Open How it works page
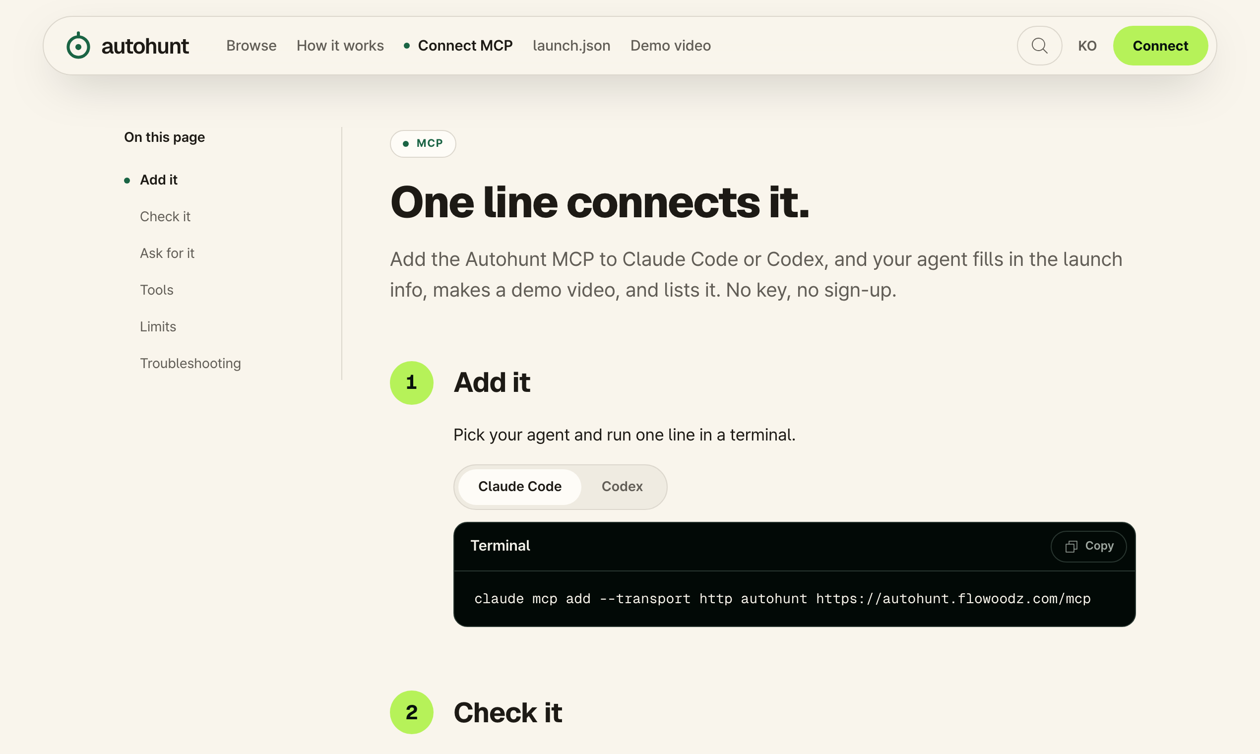 (x=340, y=46)
